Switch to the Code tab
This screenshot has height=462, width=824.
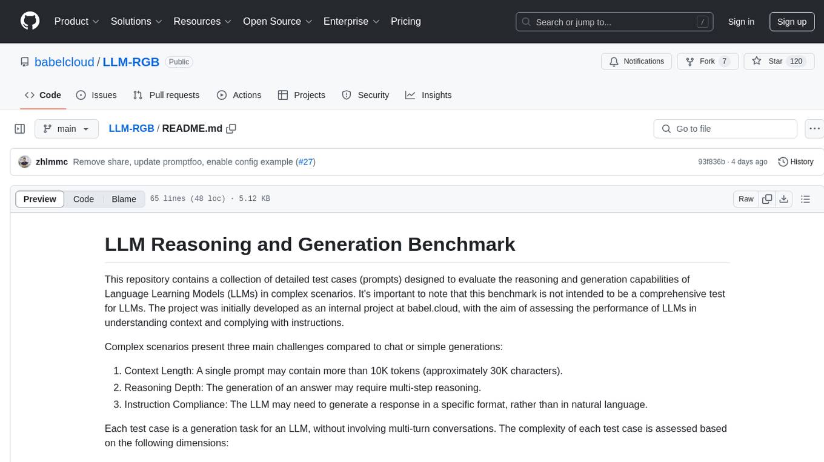(x=42, y=95)
